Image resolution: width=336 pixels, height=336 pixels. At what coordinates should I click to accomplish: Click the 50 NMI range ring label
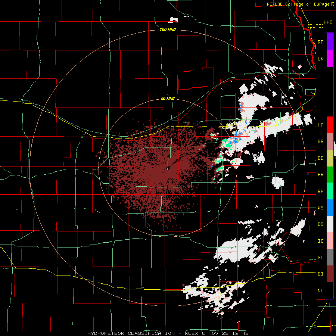(168, 99)
